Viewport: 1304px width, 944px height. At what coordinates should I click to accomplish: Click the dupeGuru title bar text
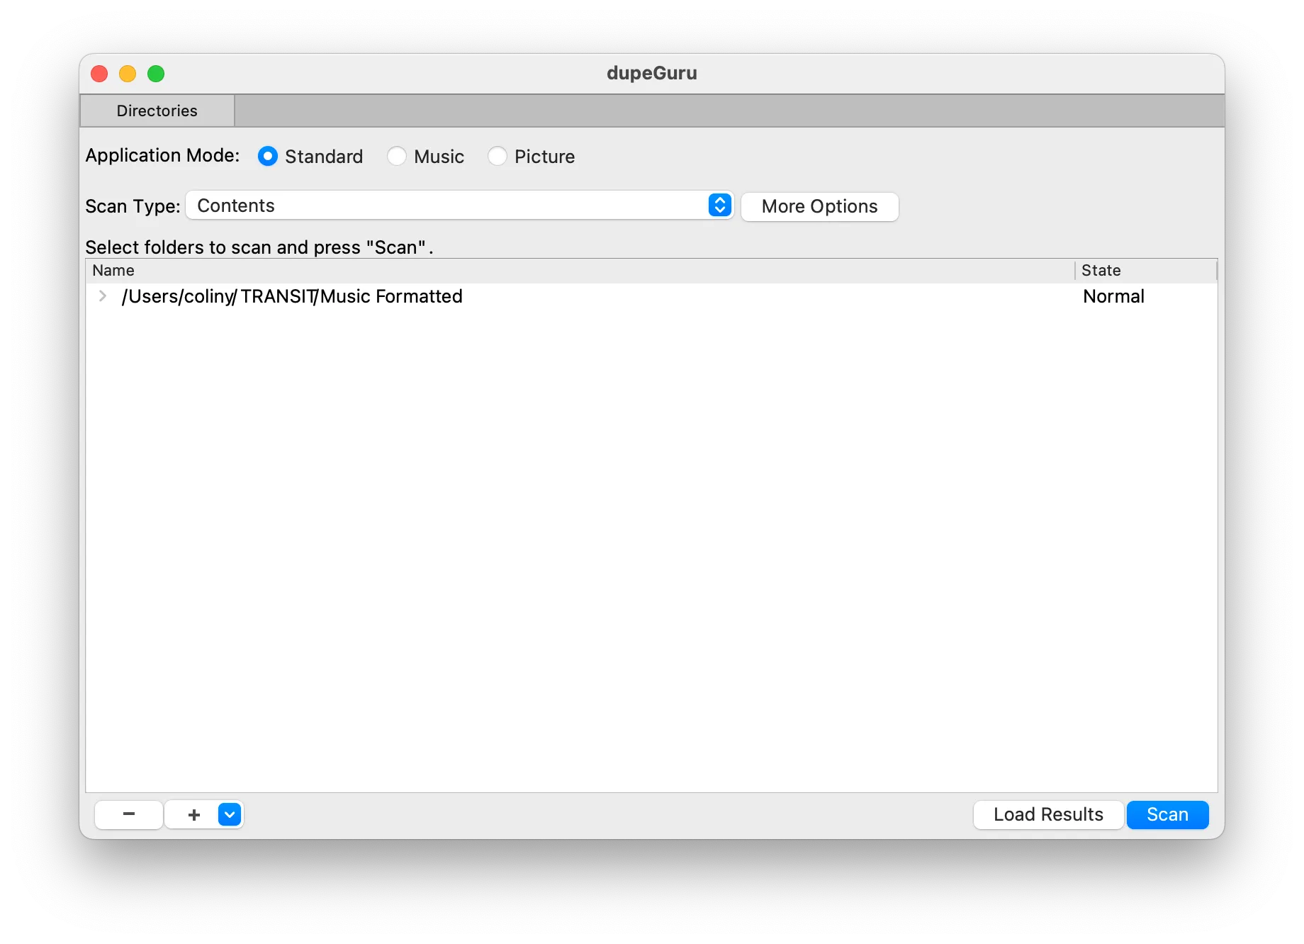[x=651, y=73]
